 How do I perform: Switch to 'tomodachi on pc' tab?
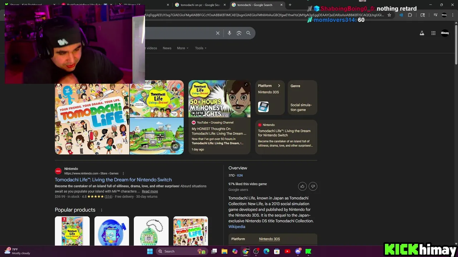[x=200, y=5]
